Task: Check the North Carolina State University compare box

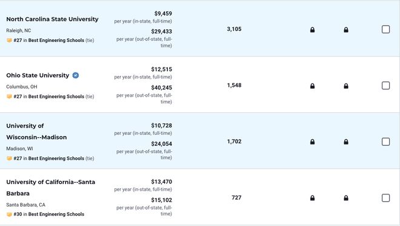Action: coord(385,29)
